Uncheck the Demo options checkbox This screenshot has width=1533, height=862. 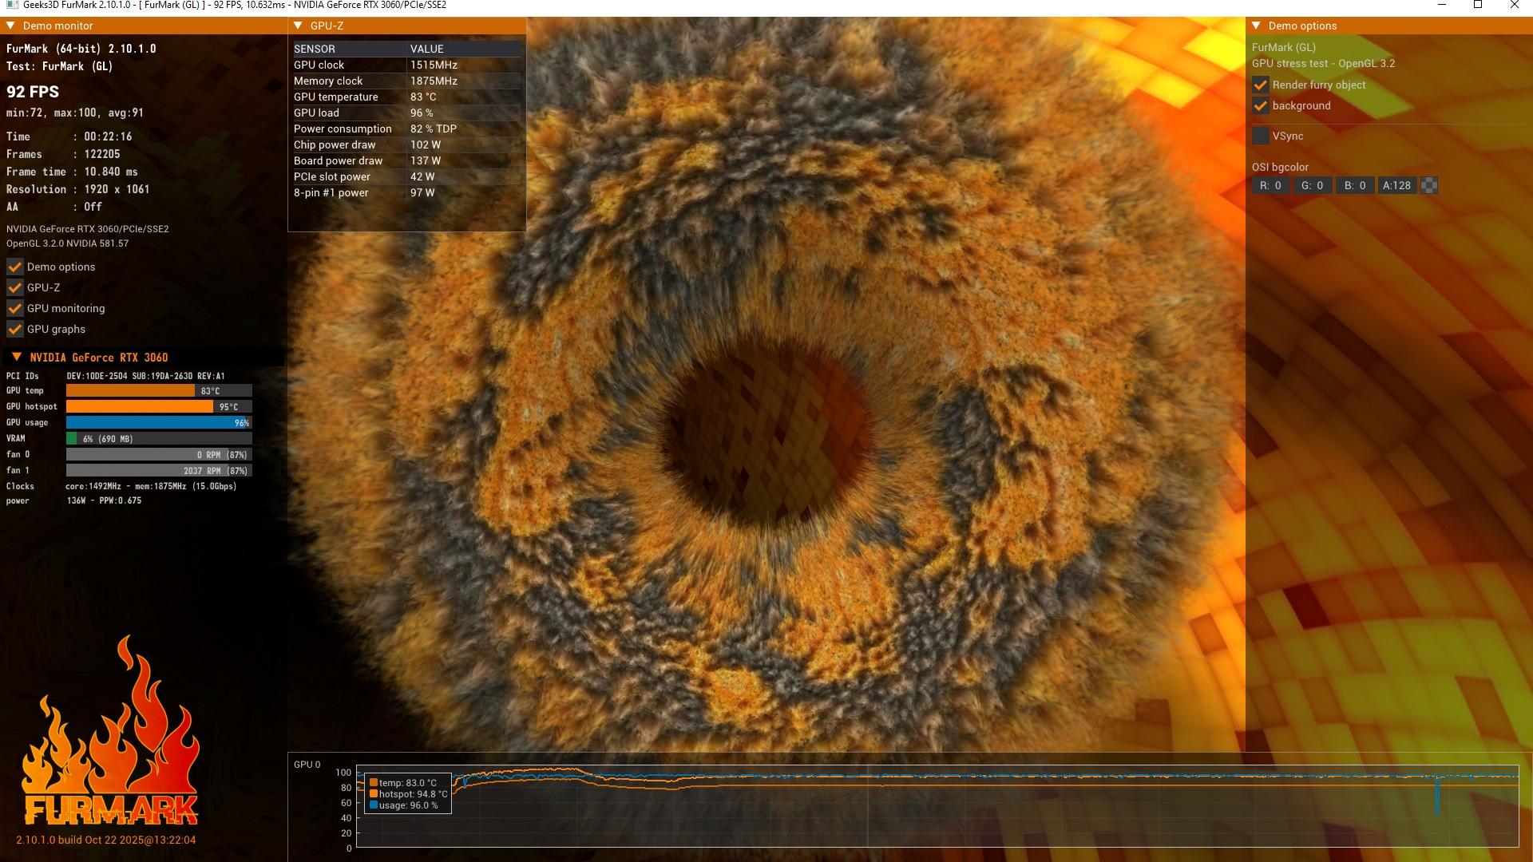(x=14, y=267)
